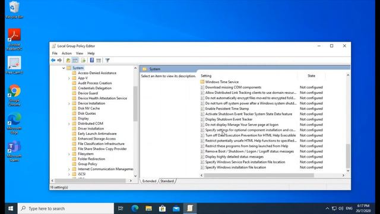Open the File menu

pos(55,53)
